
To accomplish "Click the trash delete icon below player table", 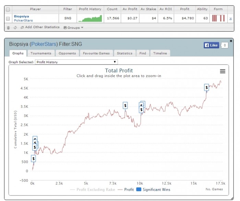I will pos(8,28).
